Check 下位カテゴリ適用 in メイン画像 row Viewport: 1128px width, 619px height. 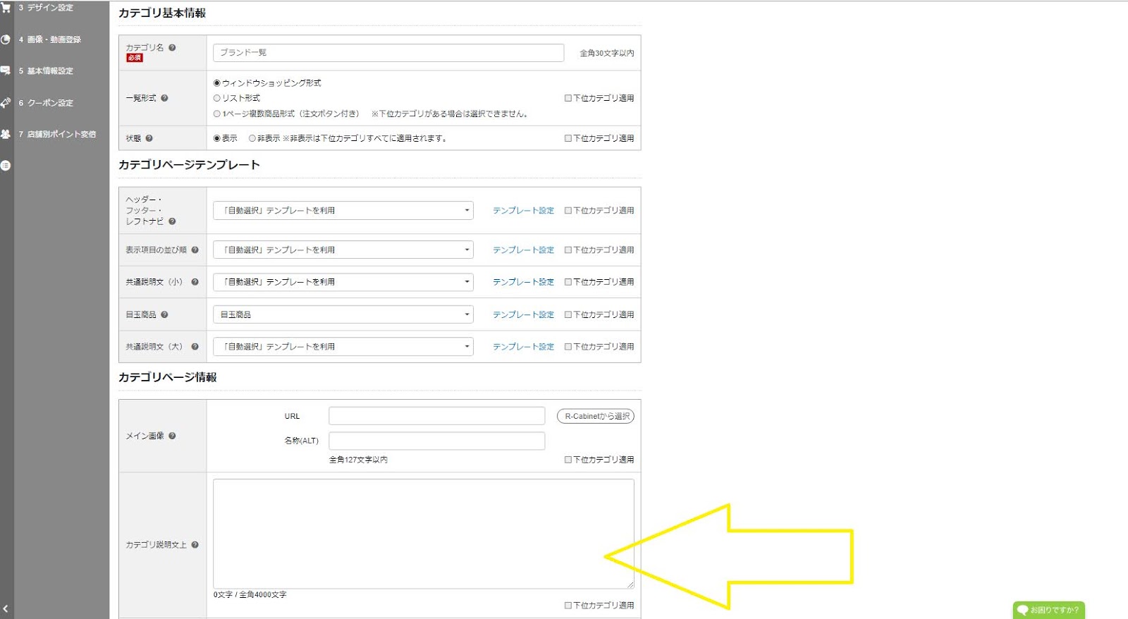click(568, 460)
